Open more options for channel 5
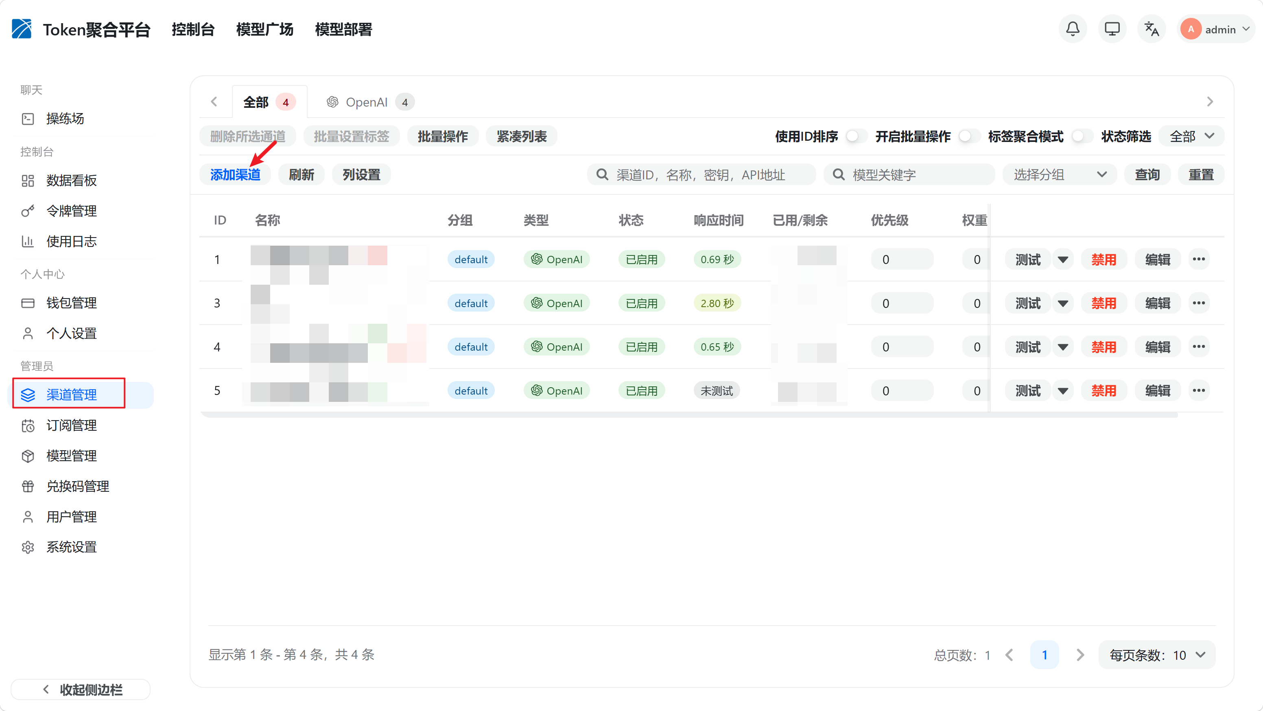1263x711 pixels. click(x=1199, y=390)
